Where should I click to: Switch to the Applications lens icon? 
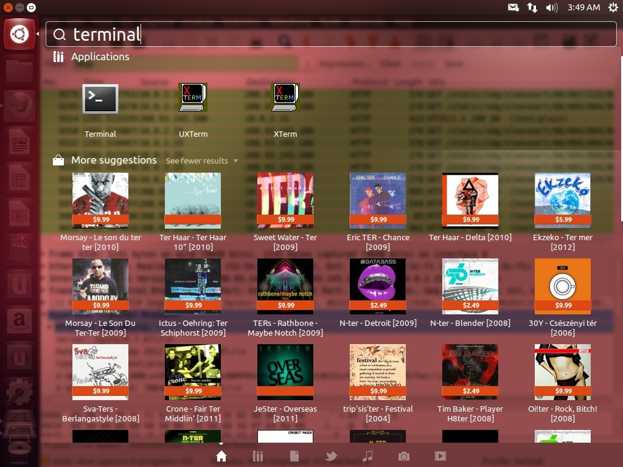point(258,456)
